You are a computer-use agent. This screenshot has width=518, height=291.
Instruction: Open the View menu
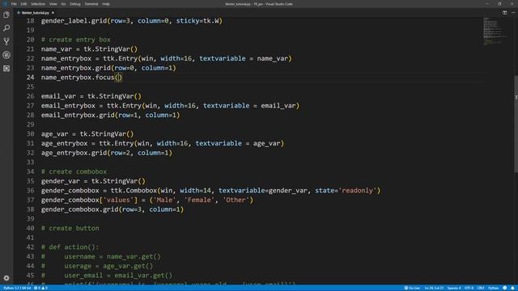tap(53, 4)
